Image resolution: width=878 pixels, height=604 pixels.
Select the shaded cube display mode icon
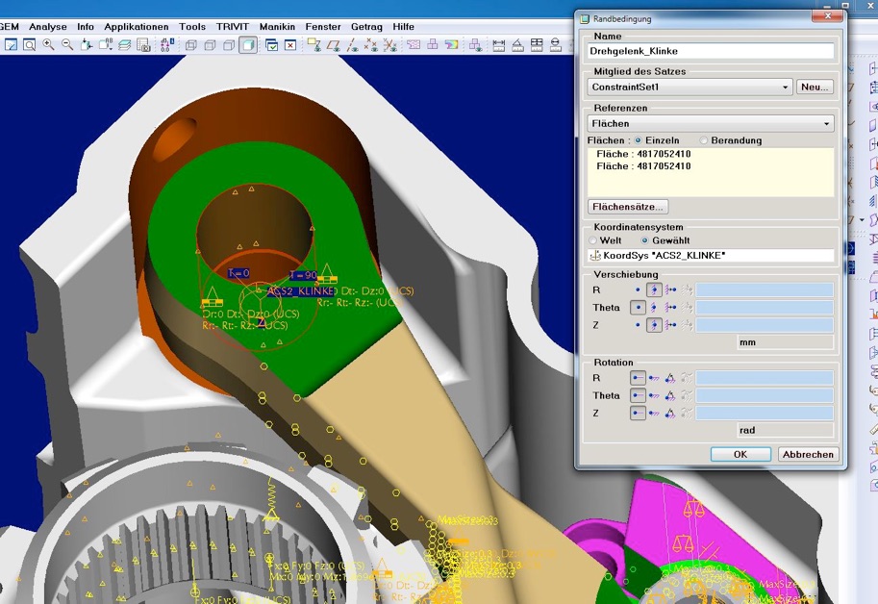tap(248, 45)
